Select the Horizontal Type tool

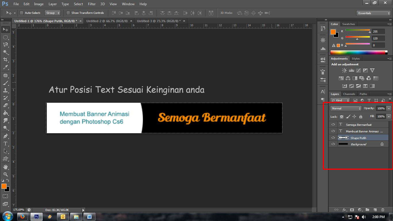coord(5,143)
